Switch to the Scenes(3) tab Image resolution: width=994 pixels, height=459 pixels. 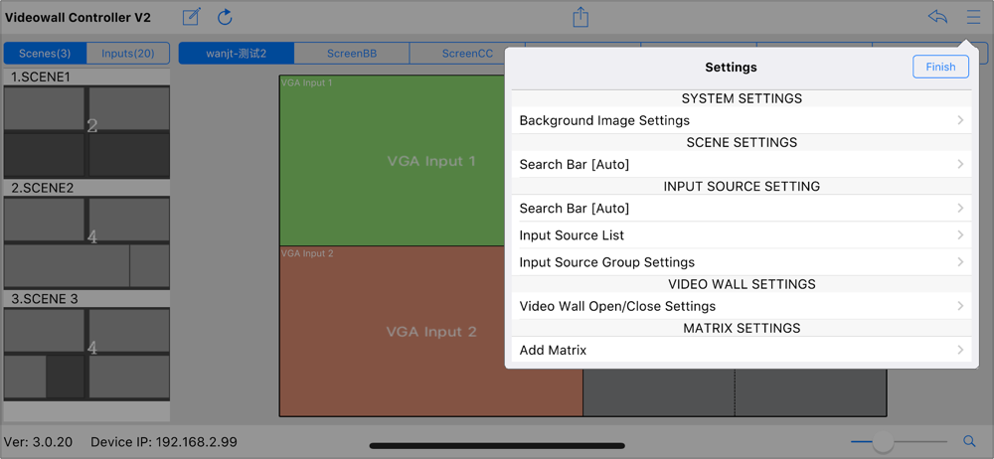45,54
